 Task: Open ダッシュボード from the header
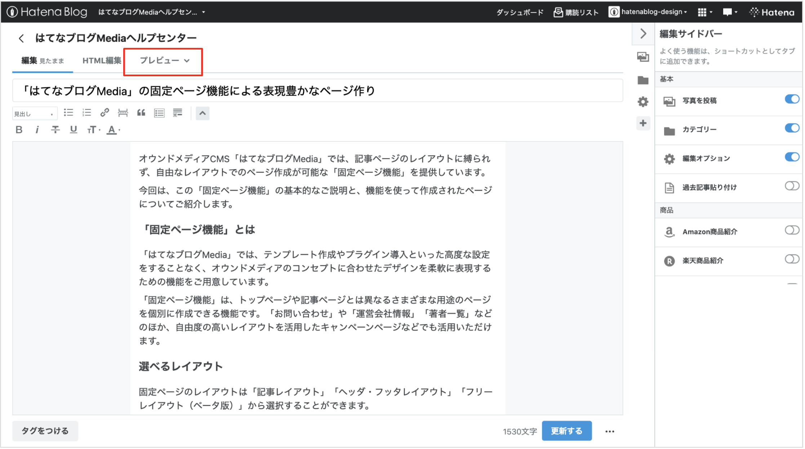520,12
